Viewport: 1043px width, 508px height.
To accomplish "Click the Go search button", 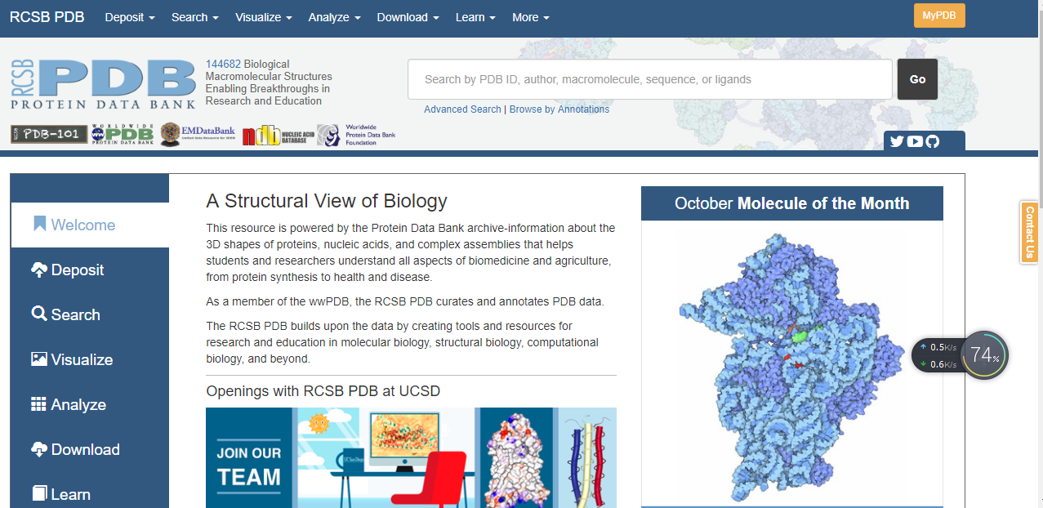I will (917, 79).
